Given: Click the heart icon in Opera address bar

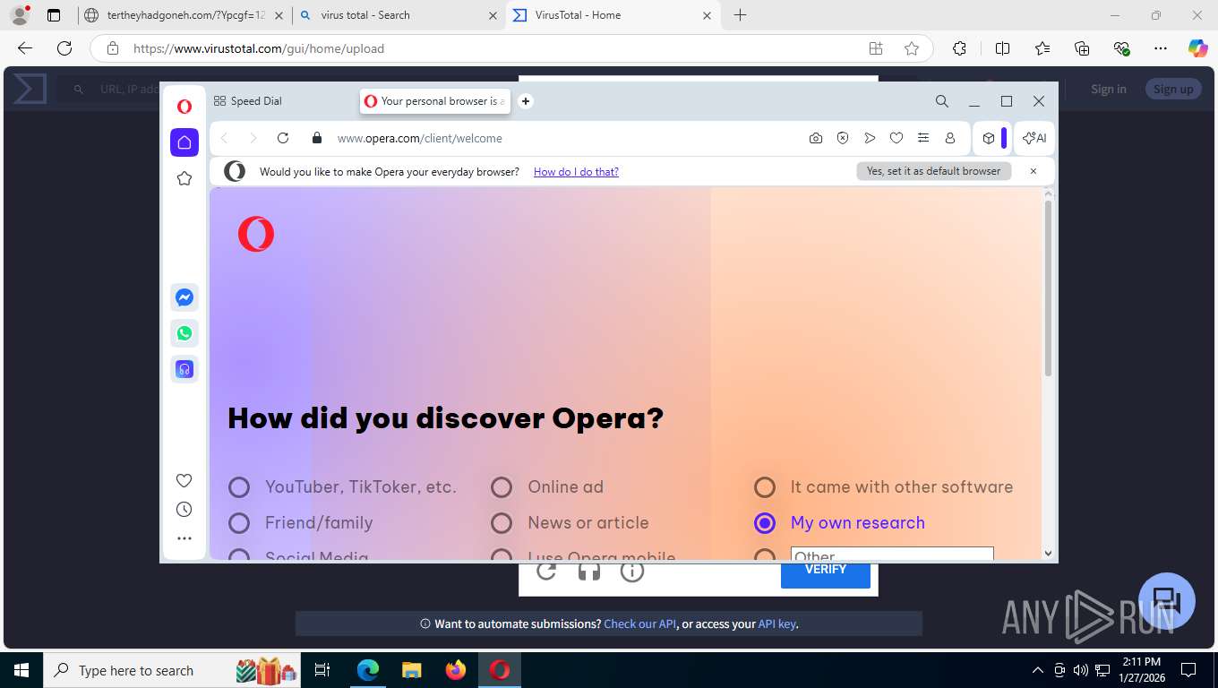Looking at the screenshot, I should tap(896, 138).
